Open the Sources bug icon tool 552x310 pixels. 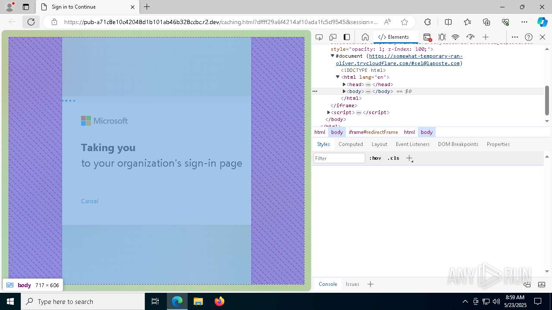[442, 37]
